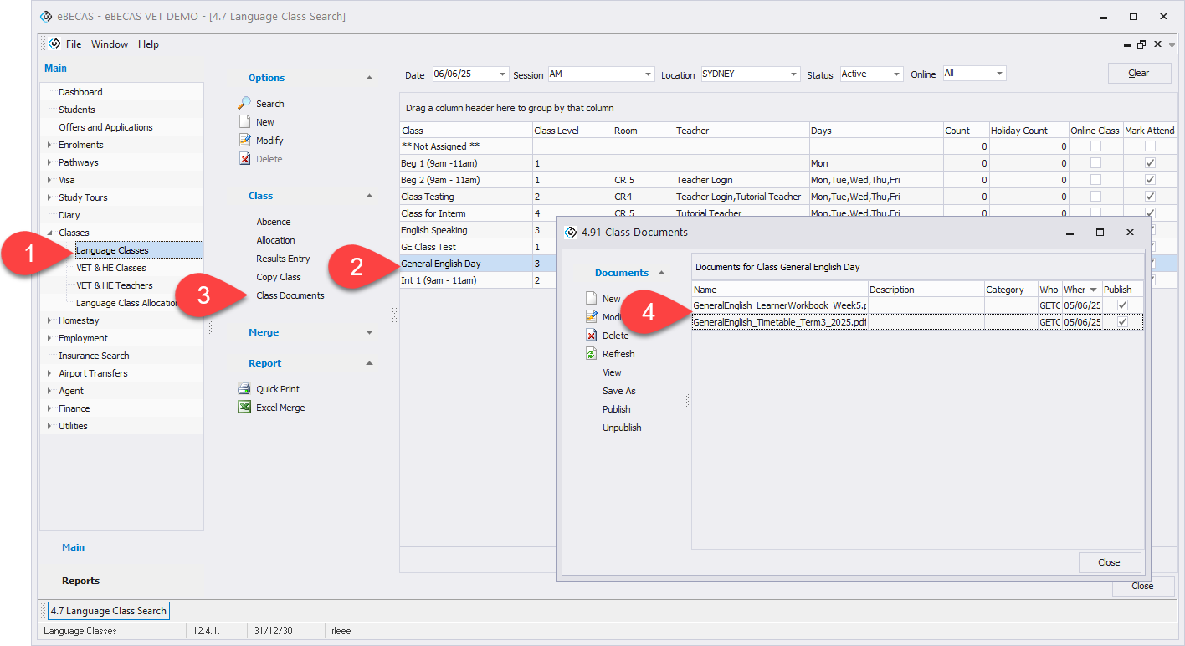Click the Delete icon in Class Documents
The image size is (1185, 646).
[591, 336]
